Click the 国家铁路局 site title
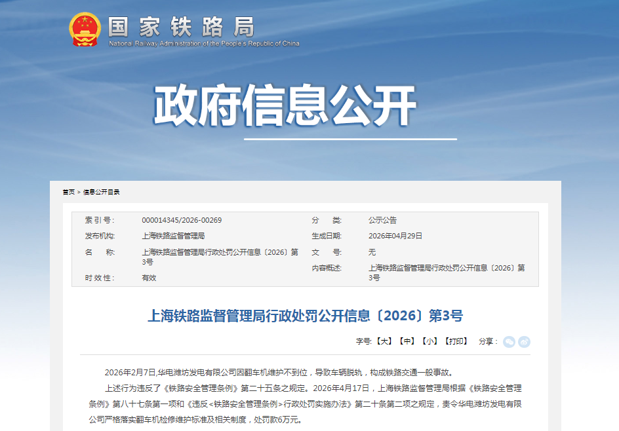619x431 pixels. click(x=181, y=26)
